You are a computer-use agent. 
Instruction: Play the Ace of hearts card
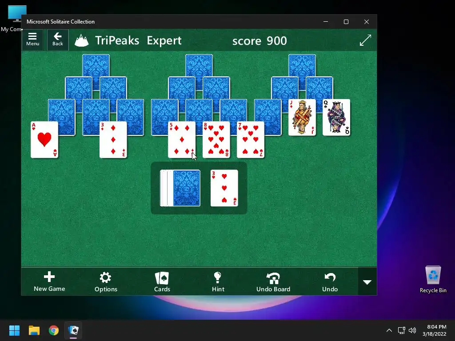point(44,140)
